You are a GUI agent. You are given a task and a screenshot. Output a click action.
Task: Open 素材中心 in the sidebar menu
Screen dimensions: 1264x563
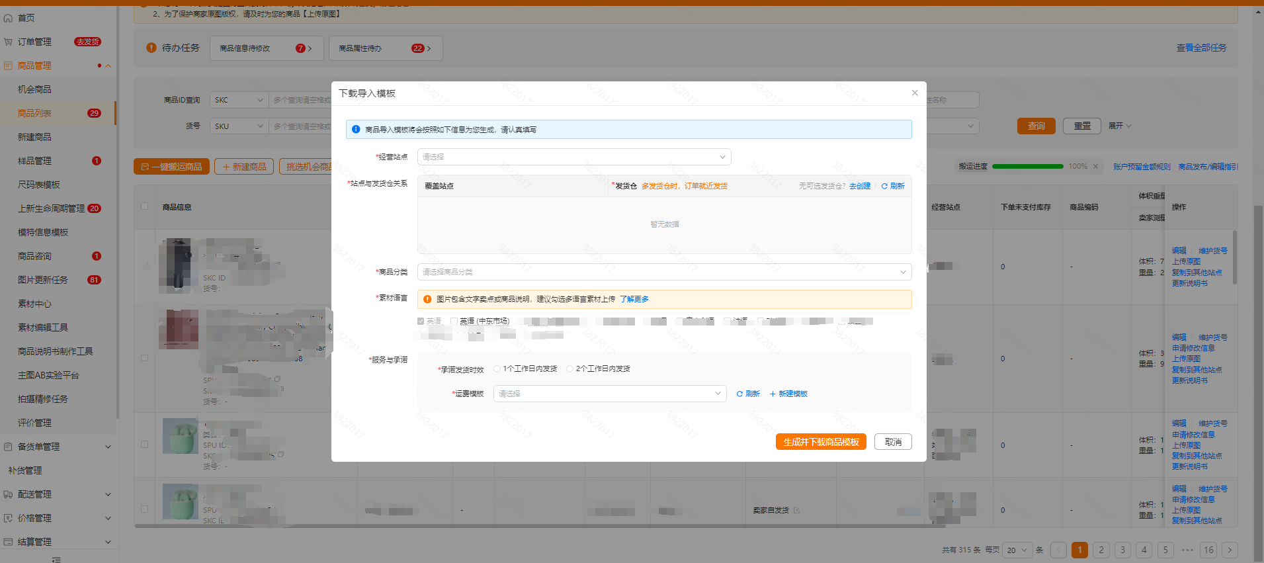coord(34,304)
